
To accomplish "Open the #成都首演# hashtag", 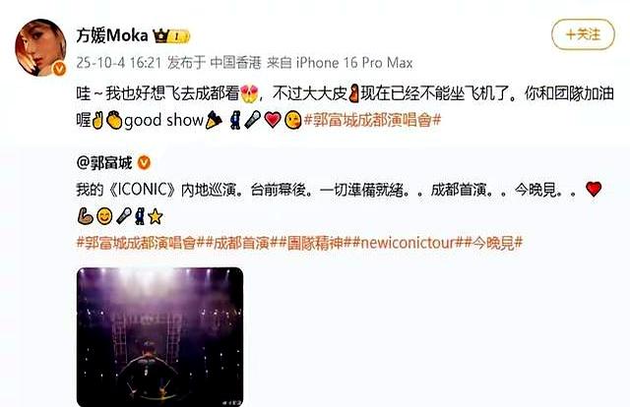I will pyautogui.click(x=242, y=243).
